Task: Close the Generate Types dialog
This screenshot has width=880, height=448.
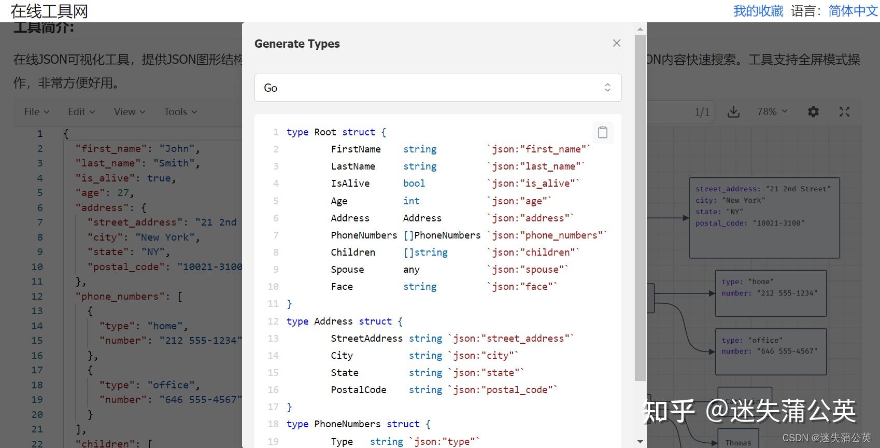Action: [616, 44]
